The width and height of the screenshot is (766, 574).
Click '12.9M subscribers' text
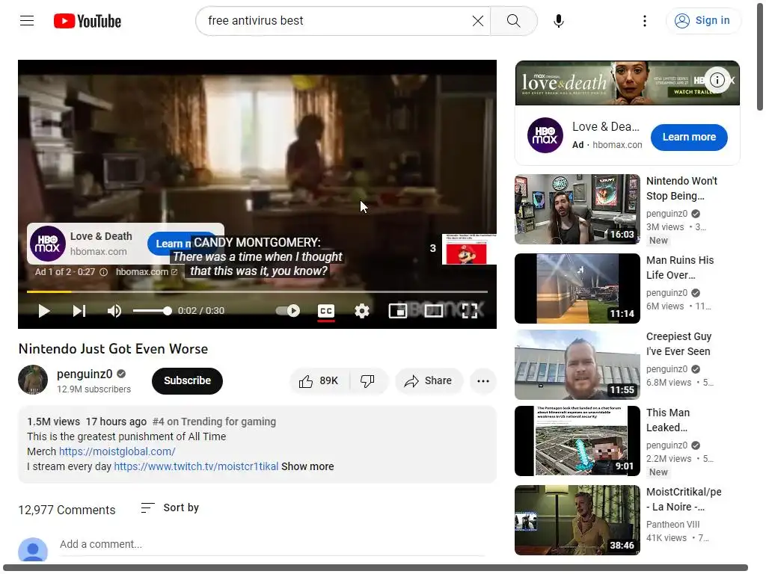(94, 389)
